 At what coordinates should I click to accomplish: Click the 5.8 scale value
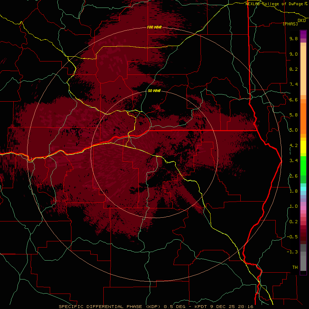pos(294,115)
